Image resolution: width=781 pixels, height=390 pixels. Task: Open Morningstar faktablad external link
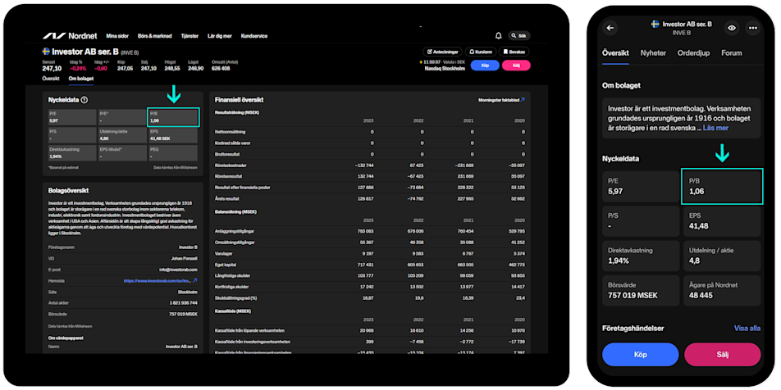pyautogui.click(x=501, y=99)
